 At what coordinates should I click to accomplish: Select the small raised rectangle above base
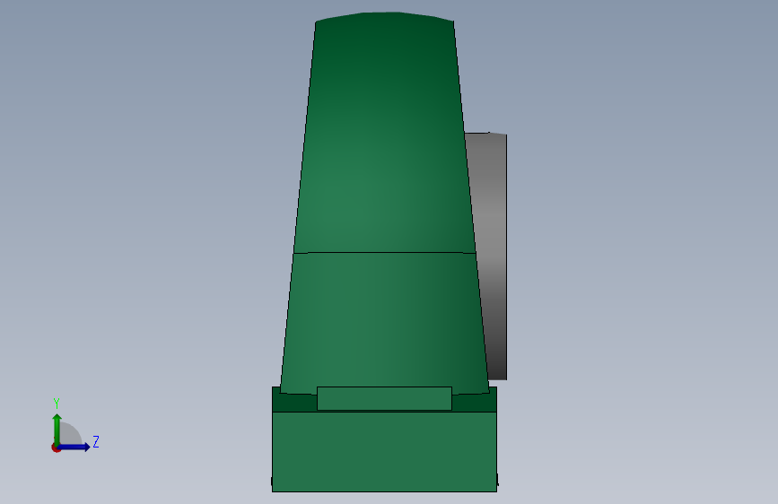click(385, 398)
